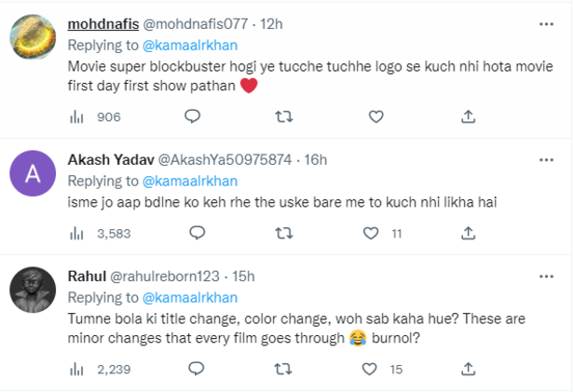Share Akash Yadav's tweet
Screen dimensions: 574x392
point(468,233)
